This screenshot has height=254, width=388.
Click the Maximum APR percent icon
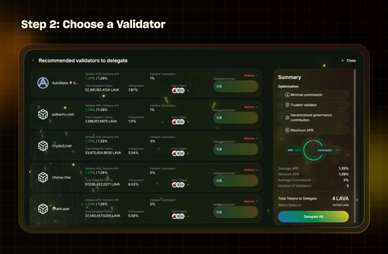pyautogui.click(x=287, y=130)
